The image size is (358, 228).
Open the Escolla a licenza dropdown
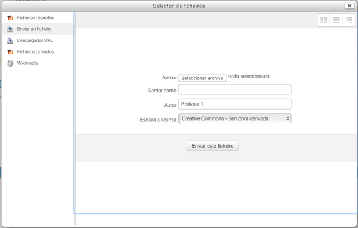coord(235,118)
